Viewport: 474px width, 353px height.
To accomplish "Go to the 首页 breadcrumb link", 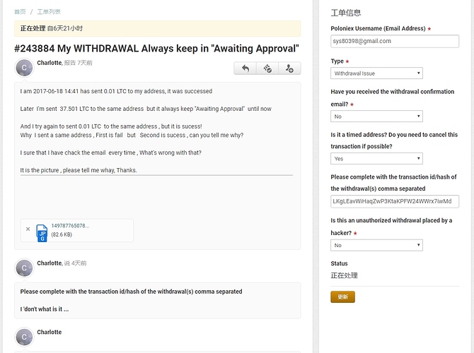I will (x=20, y=12).
